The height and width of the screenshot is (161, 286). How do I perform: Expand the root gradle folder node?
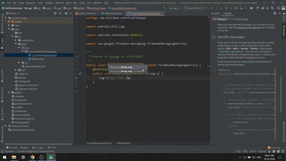[x=9, y=93]
